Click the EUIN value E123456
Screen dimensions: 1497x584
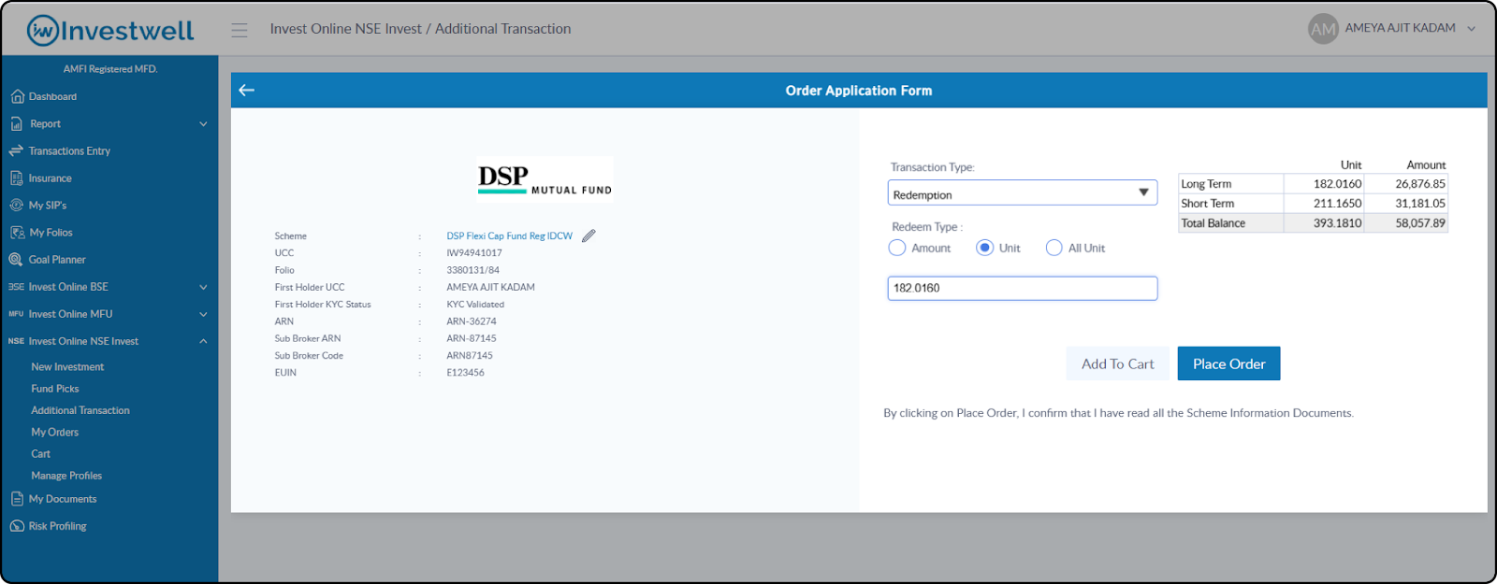pos(466,372)
